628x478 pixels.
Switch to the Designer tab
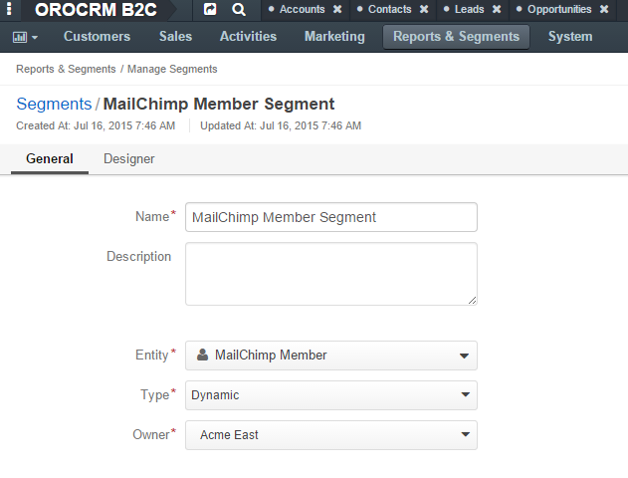[129, 159]
